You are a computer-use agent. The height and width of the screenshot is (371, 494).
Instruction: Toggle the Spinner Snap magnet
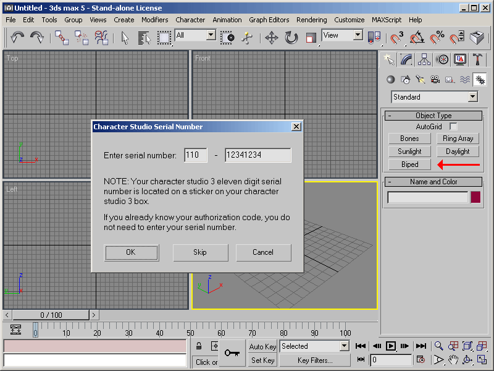(x=456, y=38)
